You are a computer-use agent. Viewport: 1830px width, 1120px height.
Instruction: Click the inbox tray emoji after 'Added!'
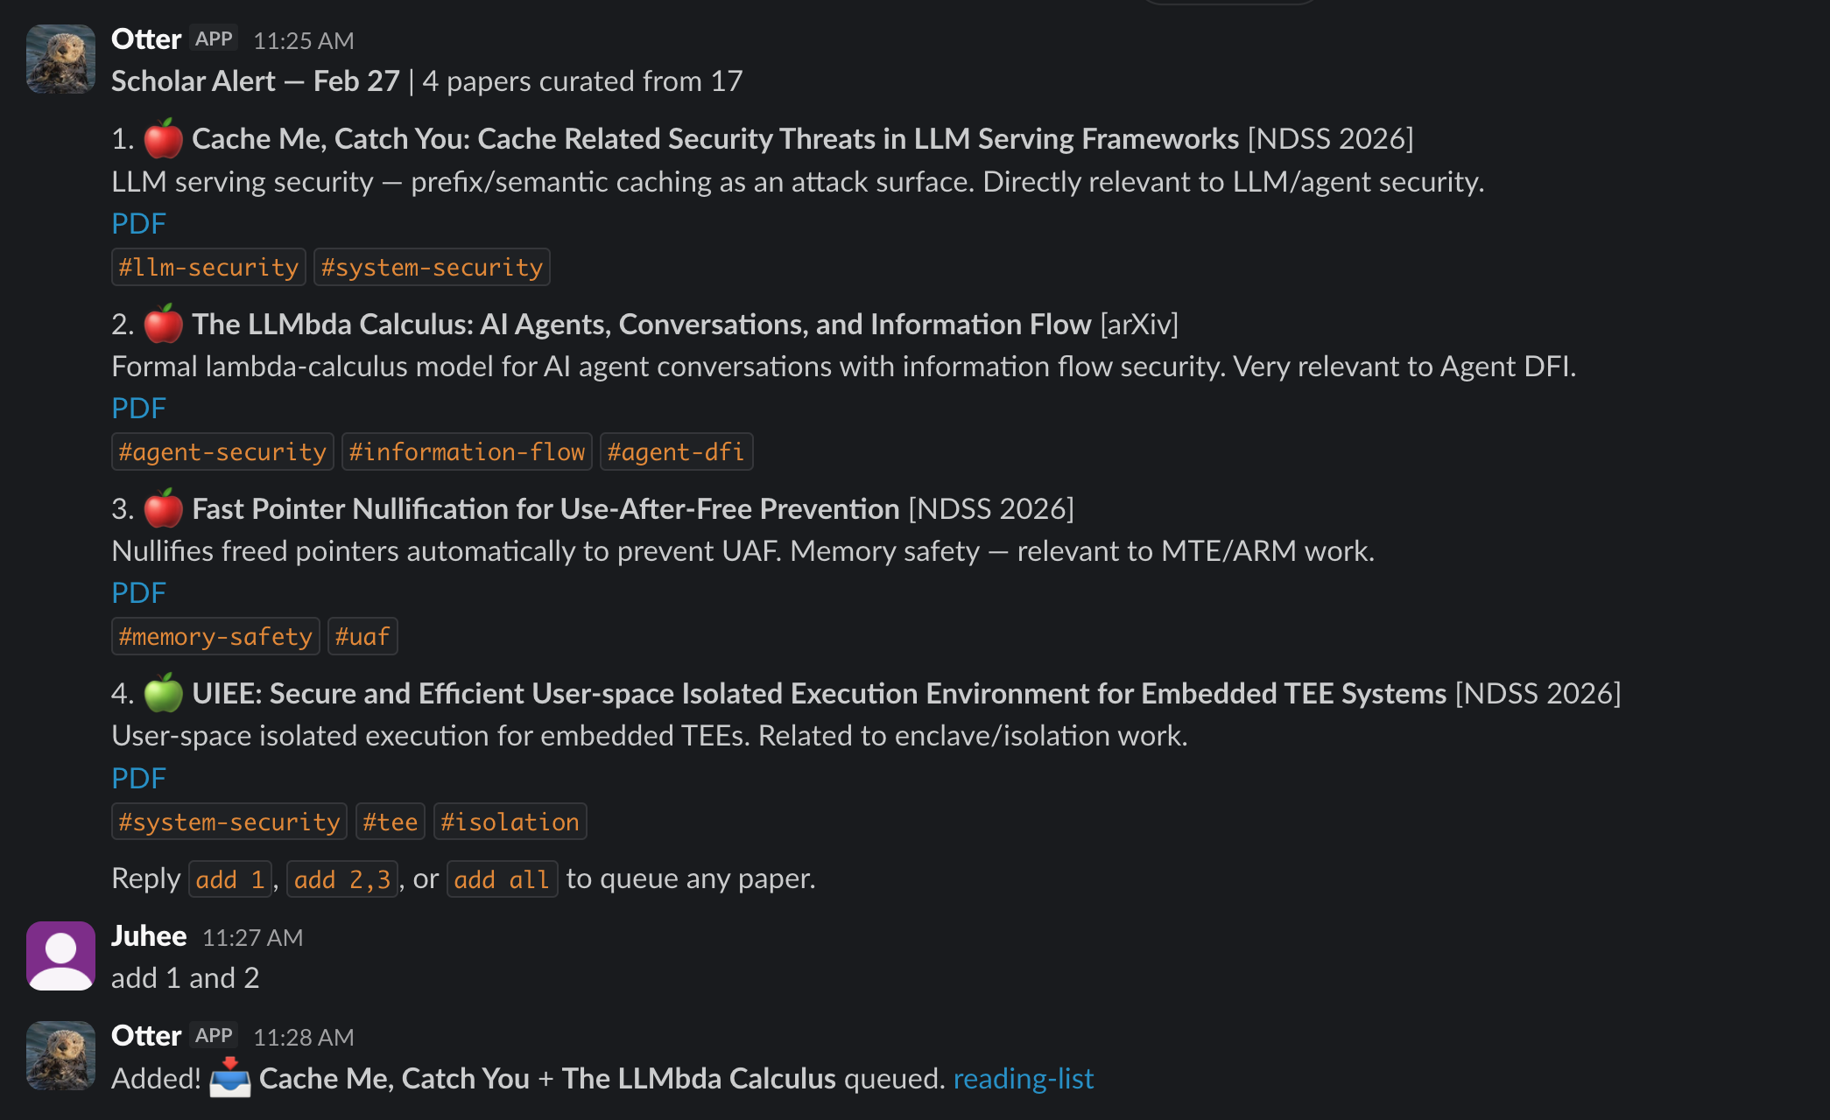coord(230,1078)
